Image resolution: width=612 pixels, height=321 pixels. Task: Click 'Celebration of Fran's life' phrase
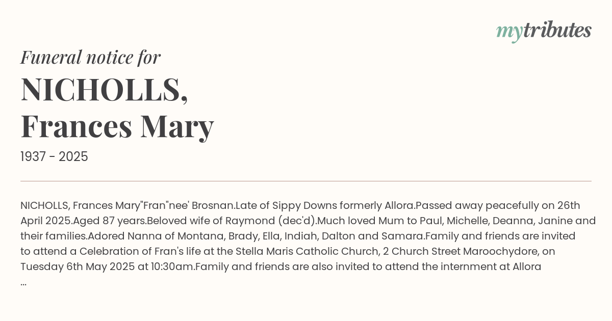(143, 251)
